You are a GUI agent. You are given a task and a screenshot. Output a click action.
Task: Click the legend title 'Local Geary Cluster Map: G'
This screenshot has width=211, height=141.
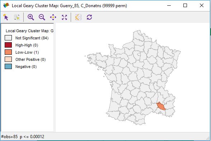coord(29,31)
